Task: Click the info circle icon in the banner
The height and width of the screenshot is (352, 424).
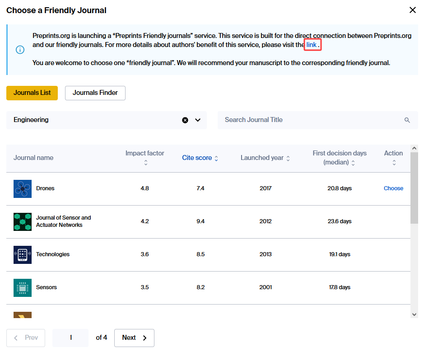Action: click(x=20, y=50)
